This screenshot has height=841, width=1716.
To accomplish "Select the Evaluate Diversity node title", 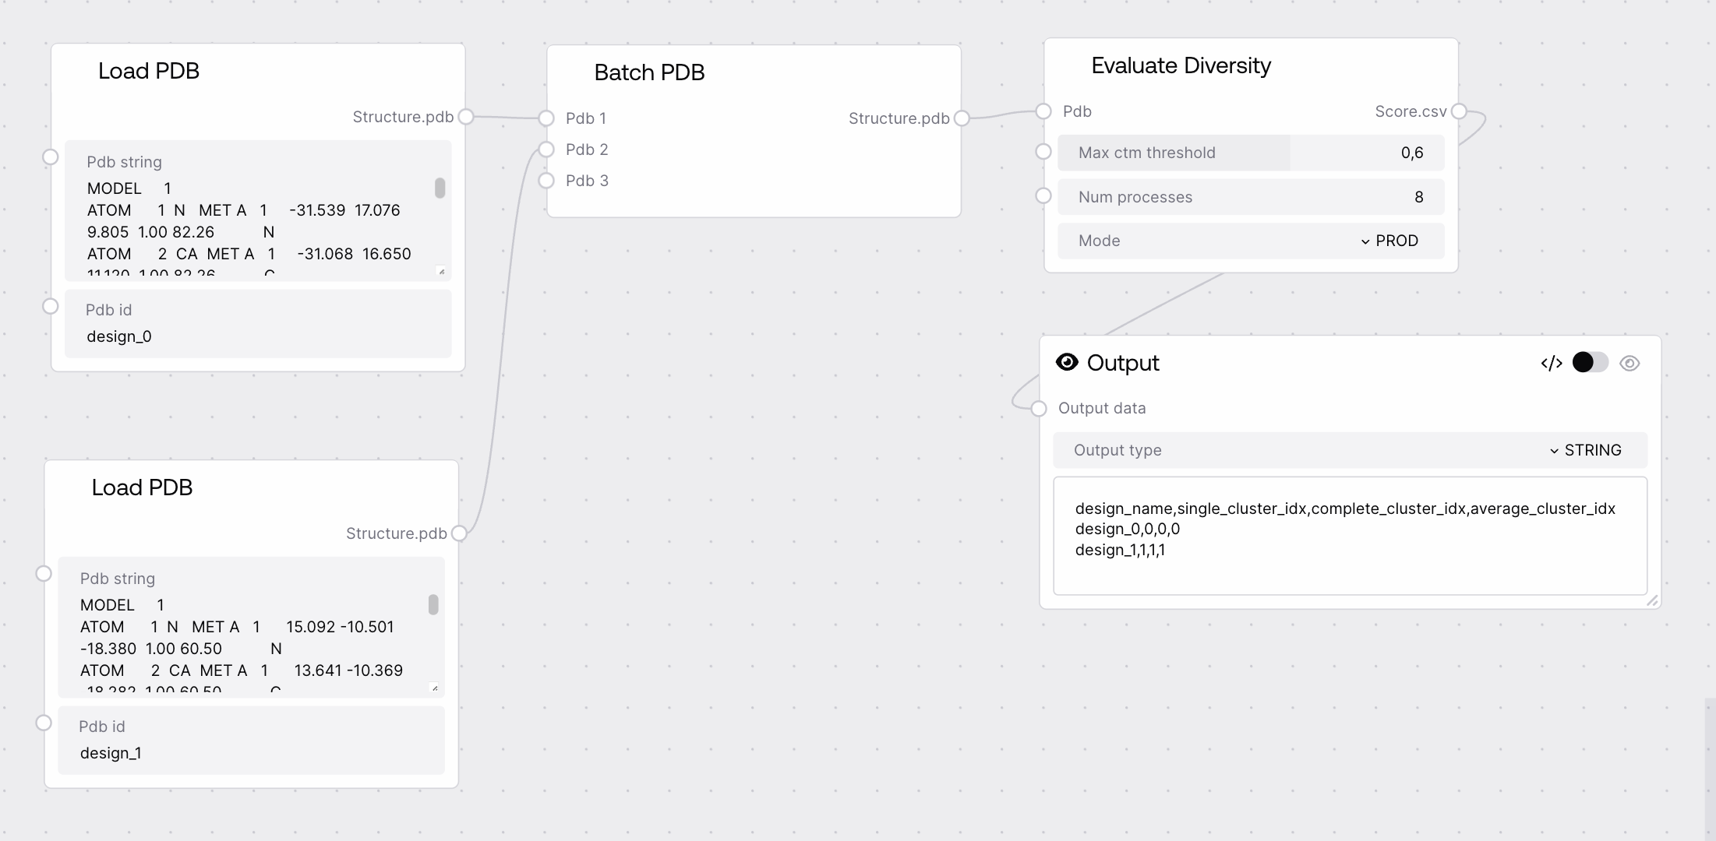I will point(1181,65).
